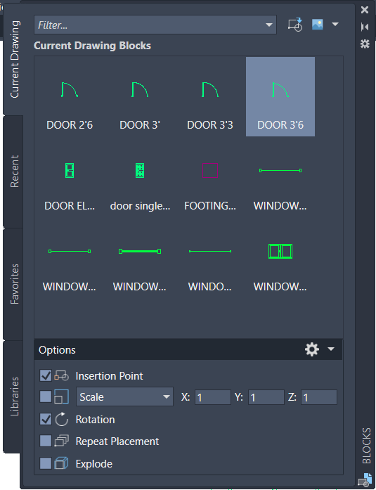Screen dimensions: 376x490
Task: Click the X scale input field
Action: click(x=213, y=397)
